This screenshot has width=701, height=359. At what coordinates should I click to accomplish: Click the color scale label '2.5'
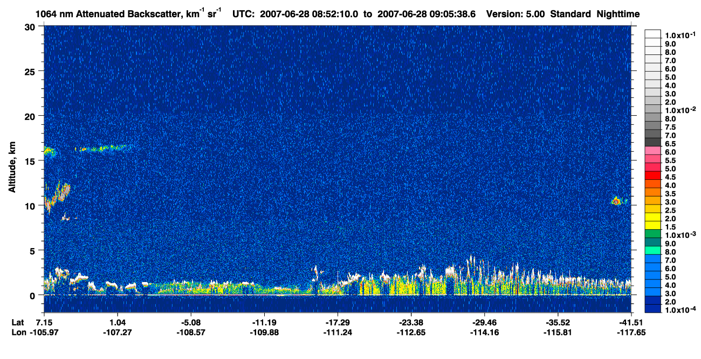pos(671,210)
